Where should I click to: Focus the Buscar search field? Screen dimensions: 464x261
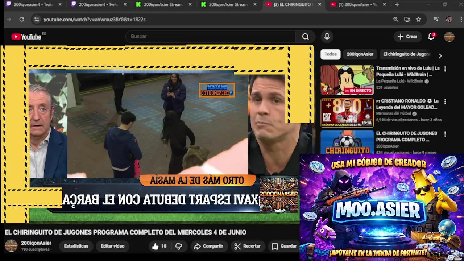(x=211, y=37)
